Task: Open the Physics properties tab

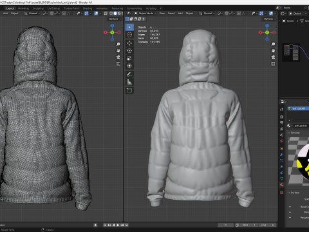Action: tap(282, 166)
